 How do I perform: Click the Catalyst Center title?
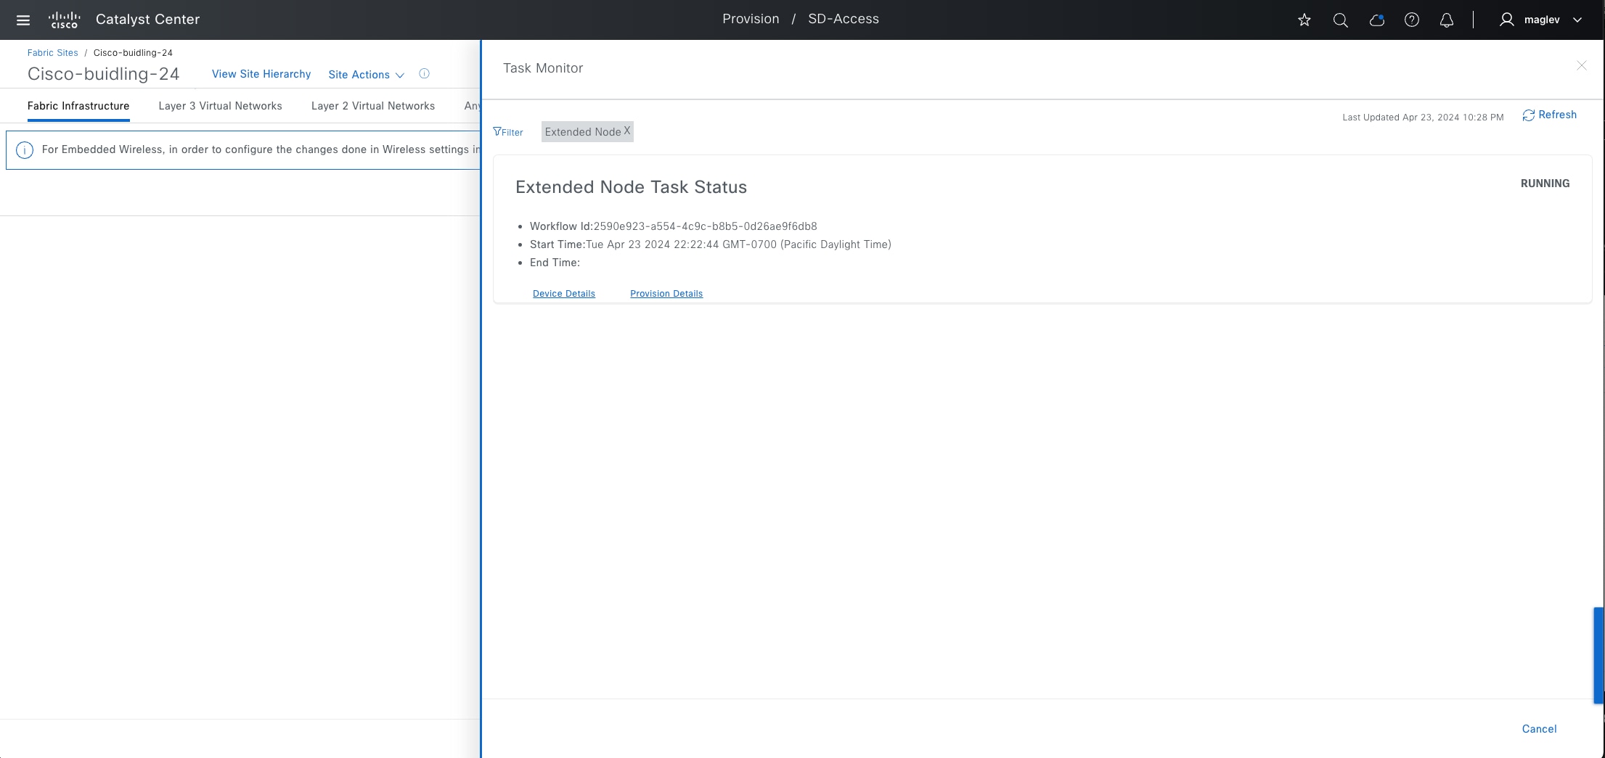tap(147, 20)
